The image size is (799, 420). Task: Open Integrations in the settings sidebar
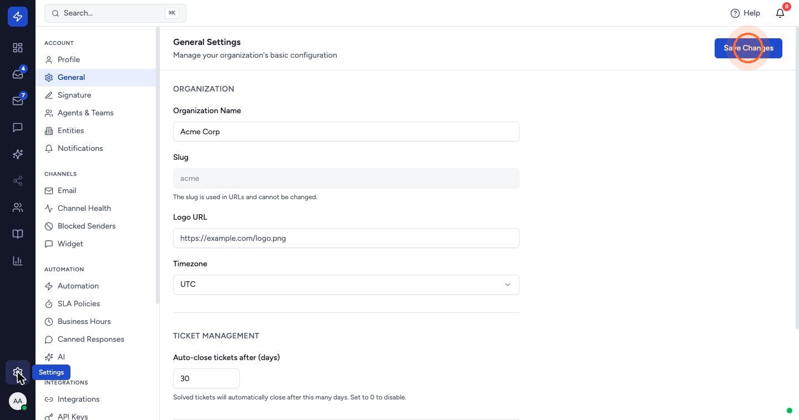pos(95,399)
